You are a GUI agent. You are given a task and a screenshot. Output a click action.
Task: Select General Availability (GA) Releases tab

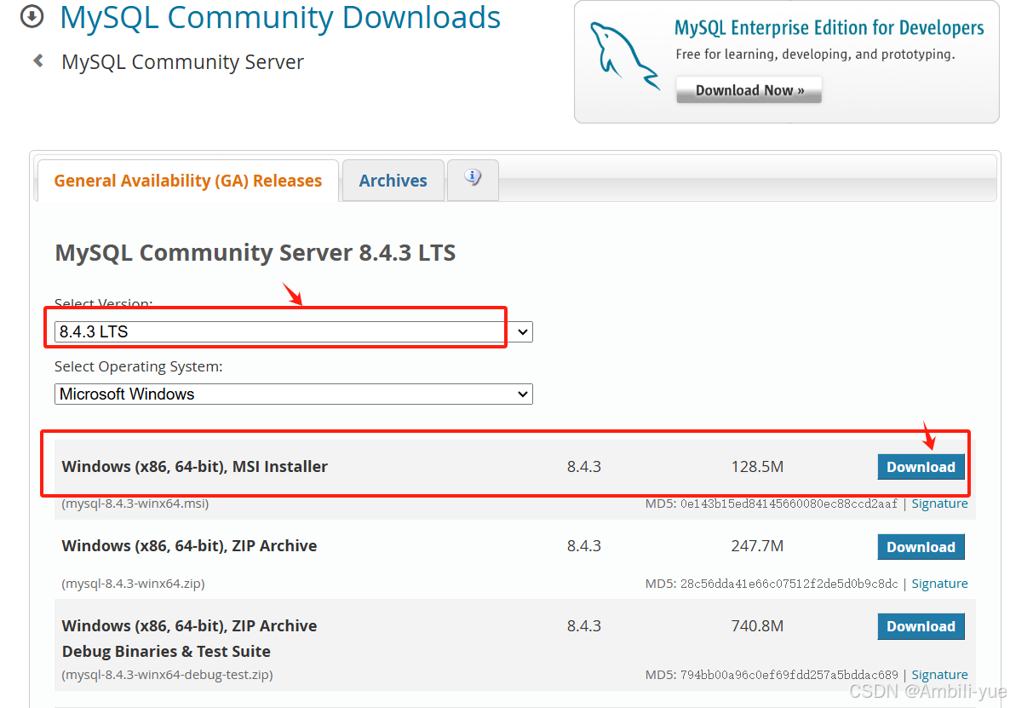(188, 181)
